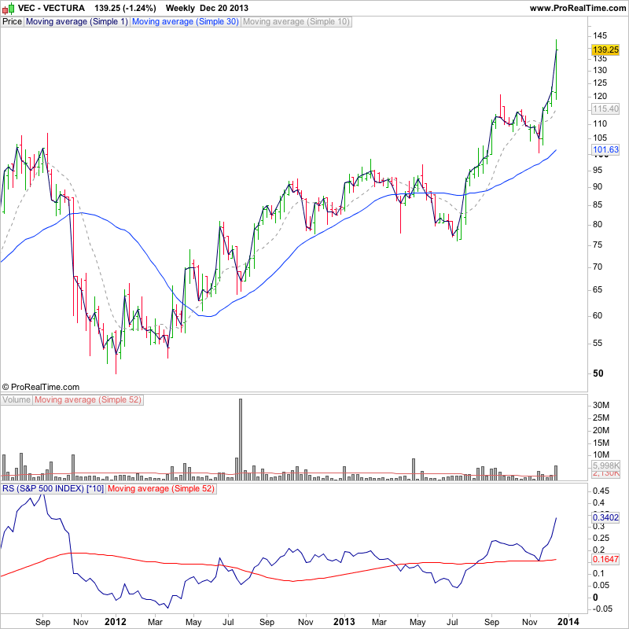Click the tallest volume bar in July 2012
Viewport: 629px width, 629px height.
[241, 440]
